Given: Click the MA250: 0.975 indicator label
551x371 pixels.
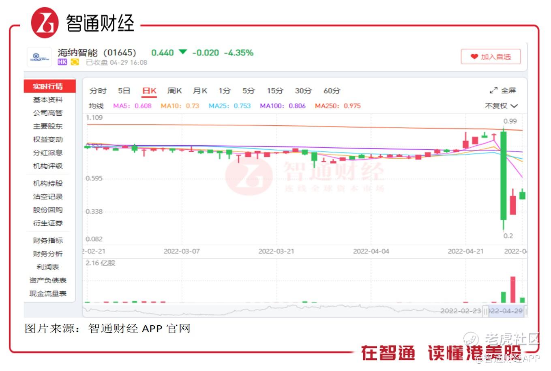Looking at the screenshot, I should pyautogui.click(x=338, y=106).
